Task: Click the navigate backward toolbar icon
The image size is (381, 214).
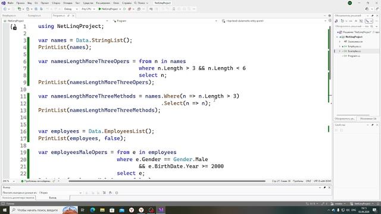Action: click(x=5, y=9)
